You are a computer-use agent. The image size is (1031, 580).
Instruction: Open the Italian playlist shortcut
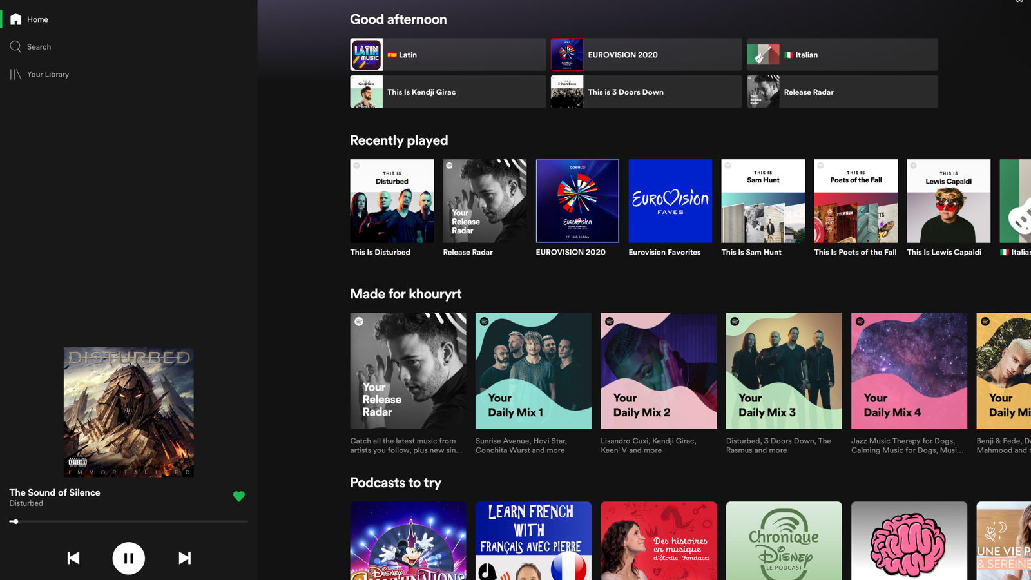click(x=842, y=55)
